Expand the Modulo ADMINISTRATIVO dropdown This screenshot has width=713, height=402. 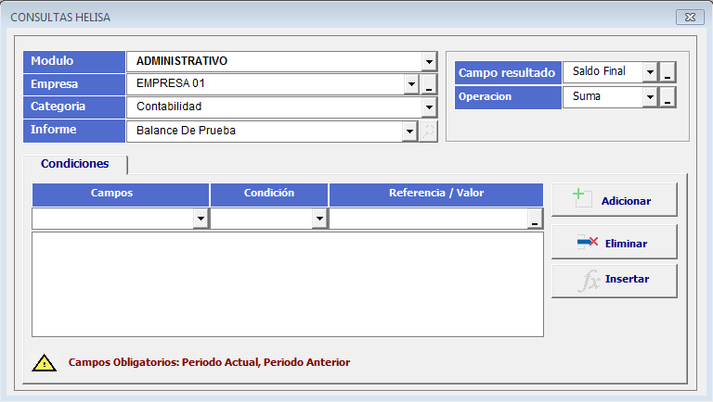coord(429,62)
